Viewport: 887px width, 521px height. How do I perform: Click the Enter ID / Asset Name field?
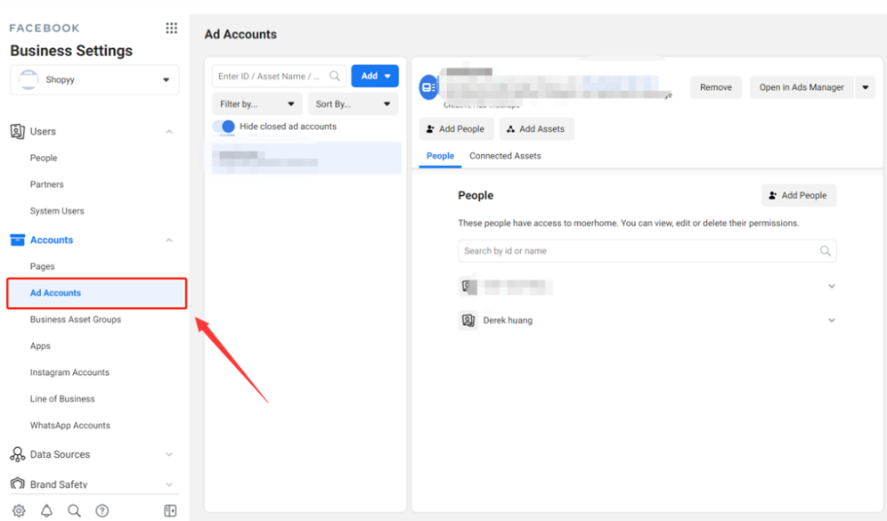coord(279,76)
